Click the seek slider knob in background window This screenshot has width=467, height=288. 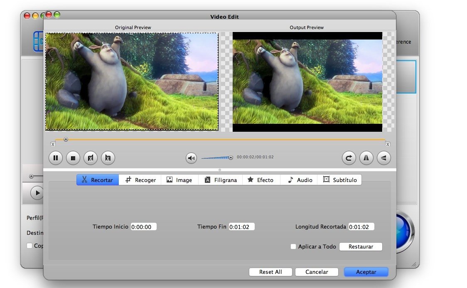[31, 176]
